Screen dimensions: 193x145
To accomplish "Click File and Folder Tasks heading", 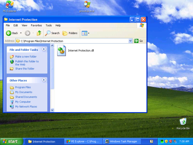I will pos(24,50).
